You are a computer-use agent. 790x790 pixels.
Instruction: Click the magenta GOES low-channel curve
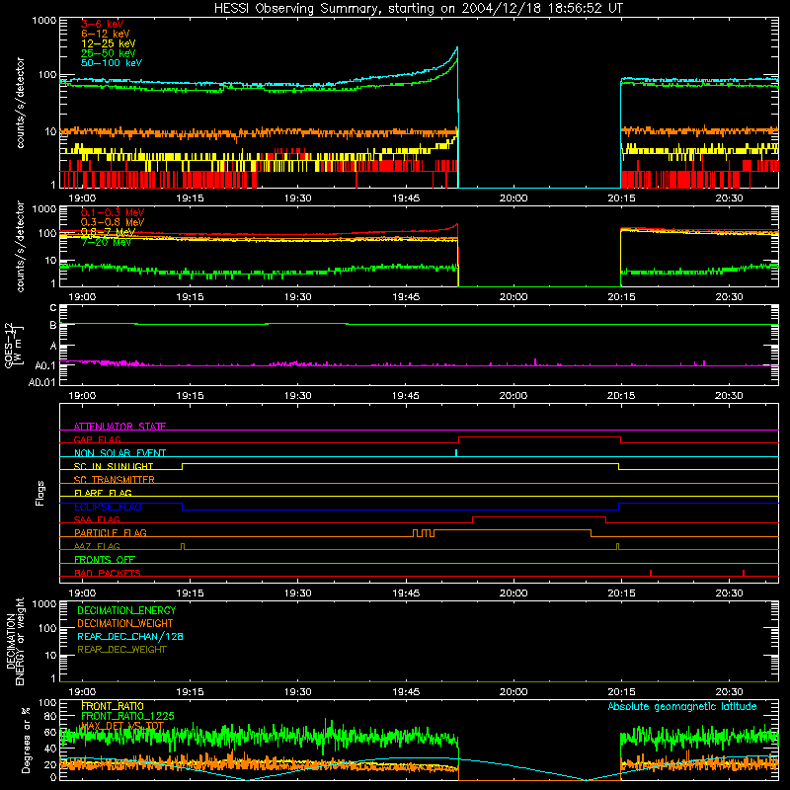click(419, 364)
